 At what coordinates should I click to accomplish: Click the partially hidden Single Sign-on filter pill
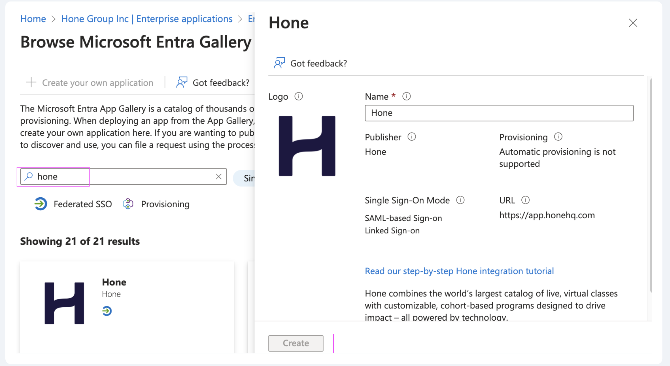[244, 178]
